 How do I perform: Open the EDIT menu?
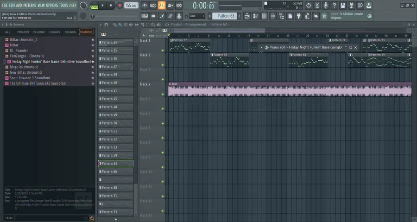click(x=12, y=5)
